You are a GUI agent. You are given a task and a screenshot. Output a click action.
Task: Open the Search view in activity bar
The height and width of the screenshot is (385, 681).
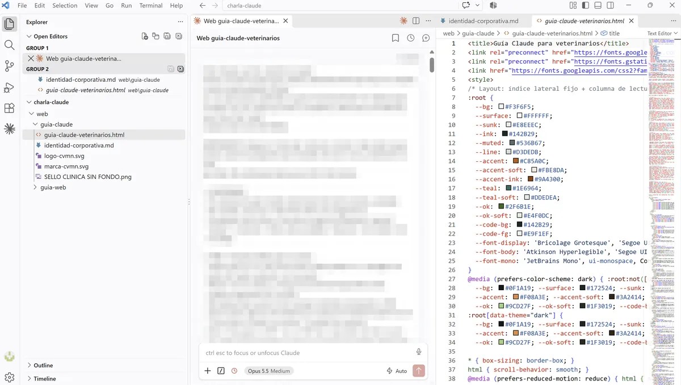coord(9,45)
